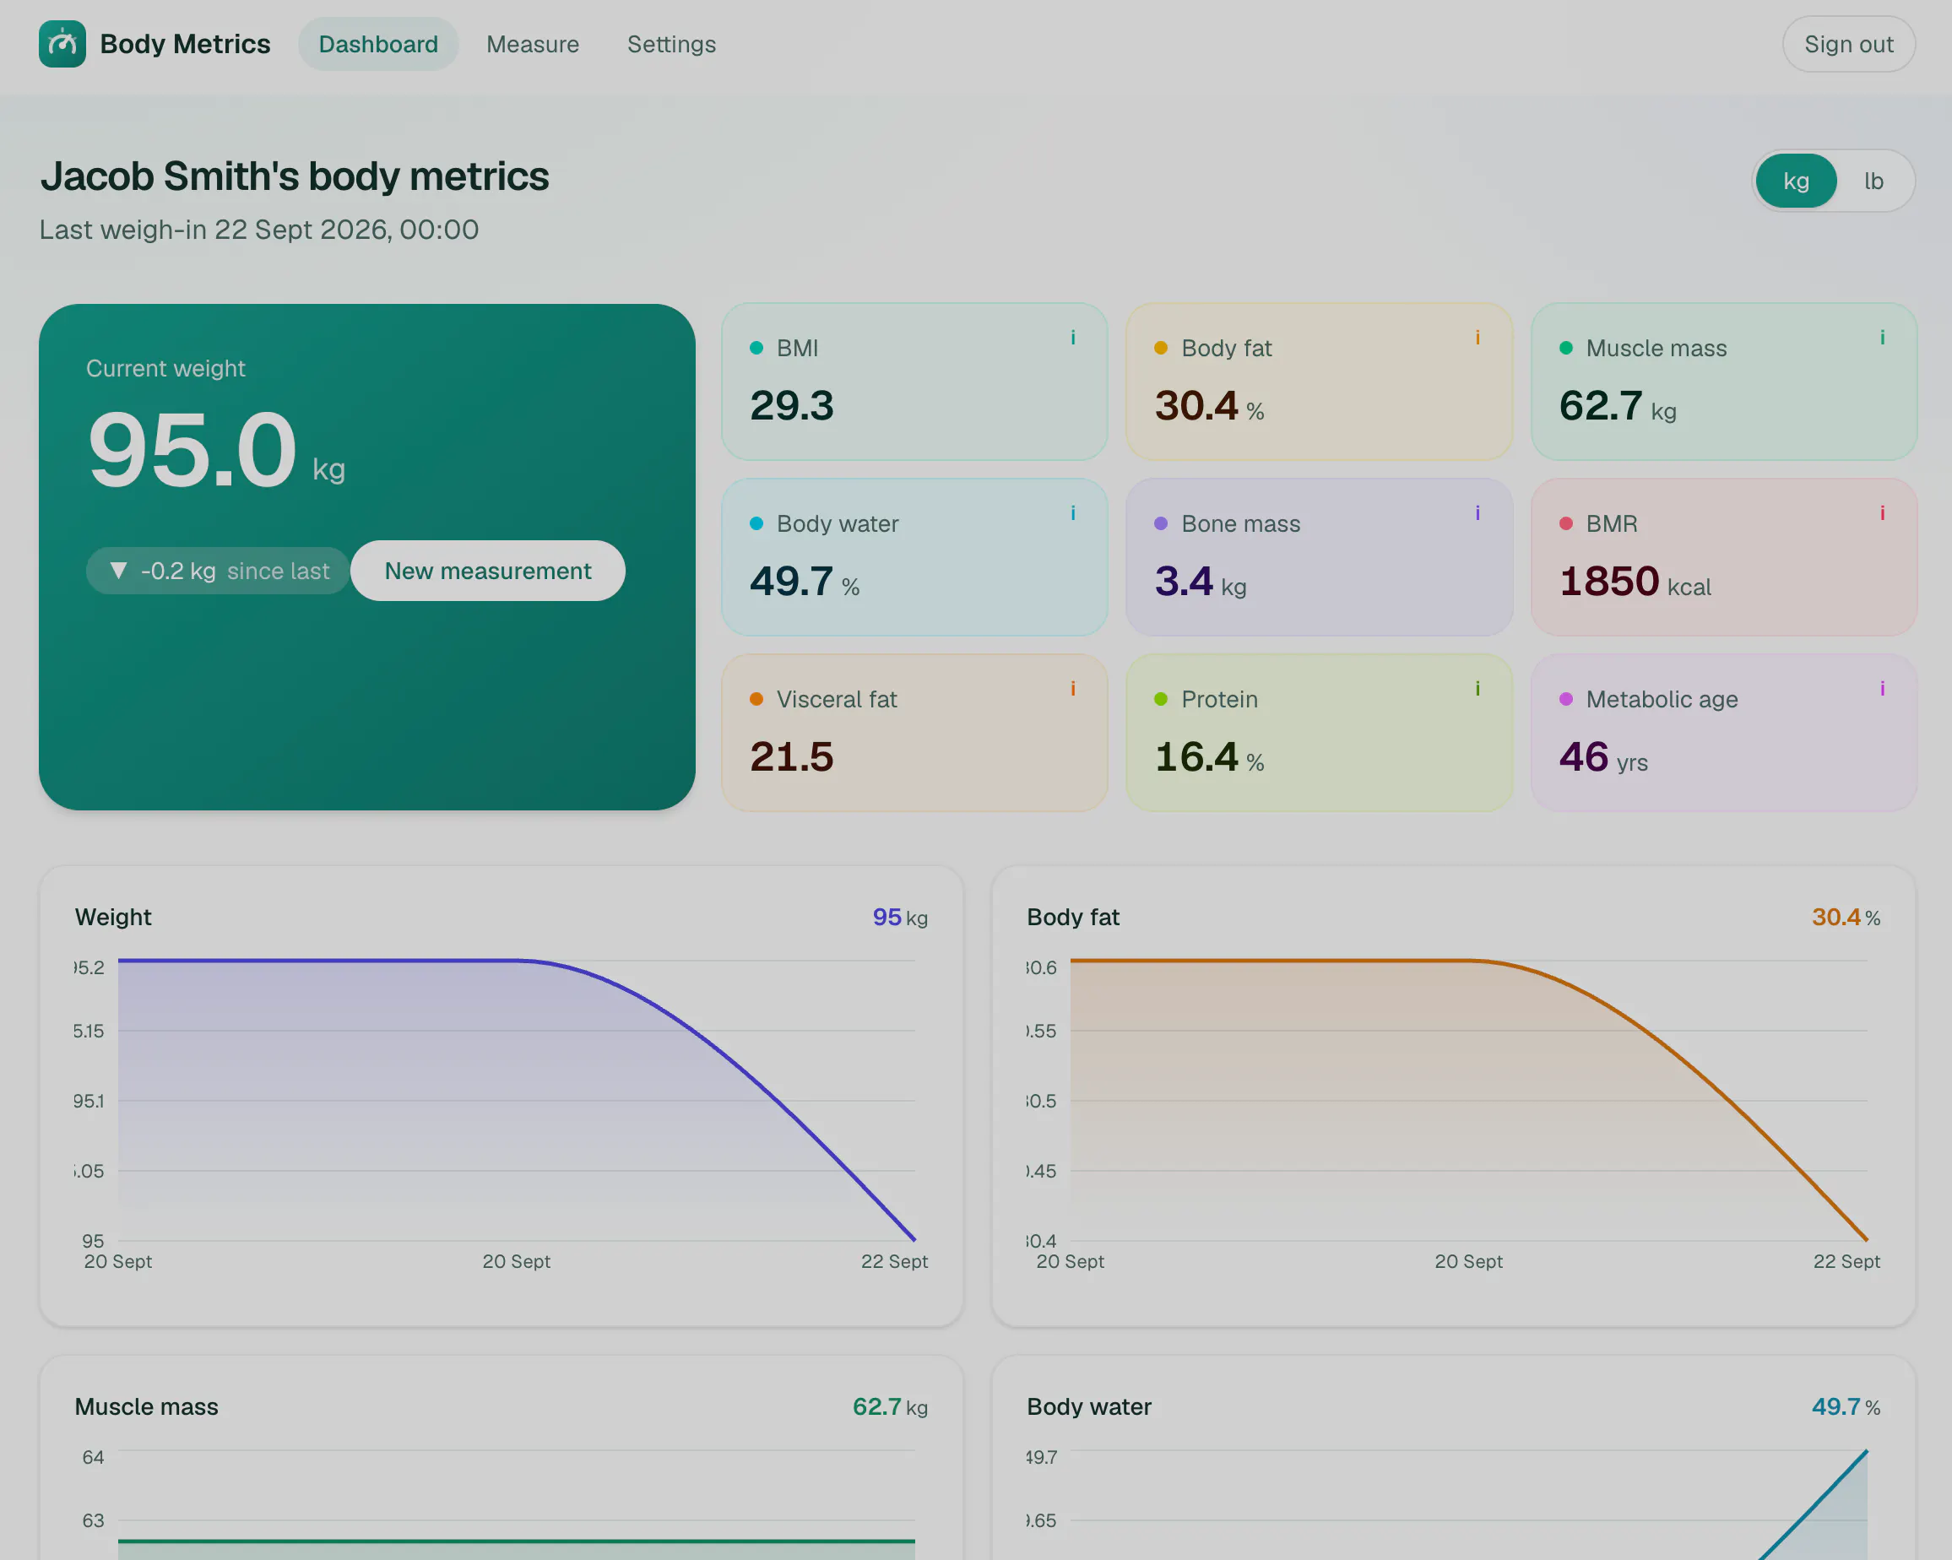The width and height of the screenshot is (1952, 1560).
Task: Click the Body Metrics brand title
Action: (x=185, y=43)
